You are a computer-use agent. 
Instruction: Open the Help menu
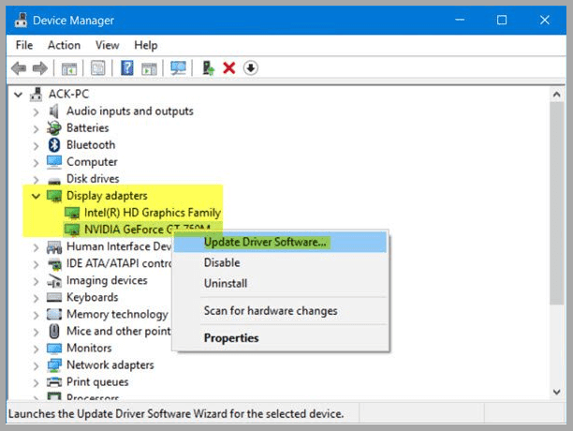(x=146, y=45)
